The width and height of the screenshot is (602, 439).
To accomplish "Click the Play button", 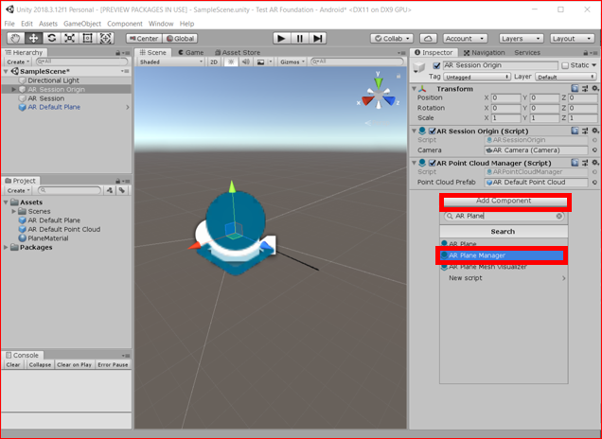I will [x=281, y=39].
